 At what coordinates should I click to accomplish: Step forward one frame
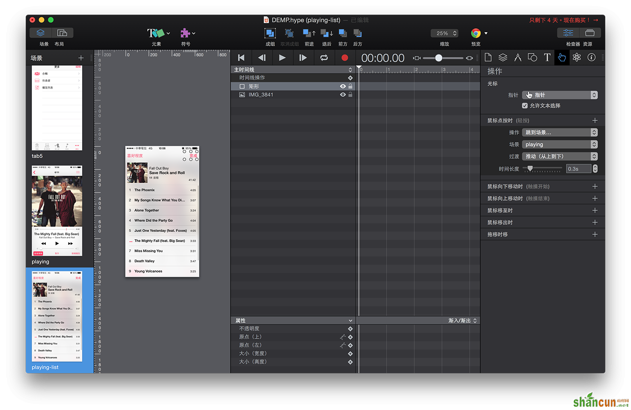point(303,58)
